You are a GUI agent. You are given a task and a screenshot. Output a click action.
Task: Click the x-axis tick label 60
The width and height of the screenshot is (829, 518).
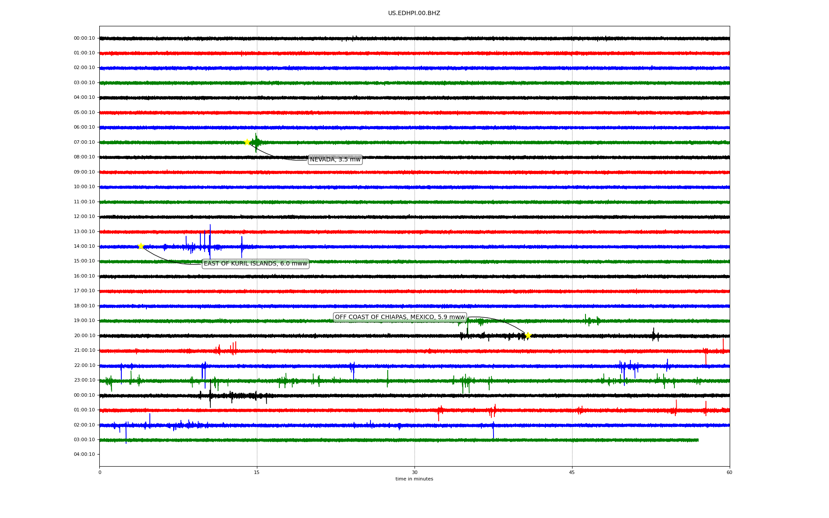[729, 473]
